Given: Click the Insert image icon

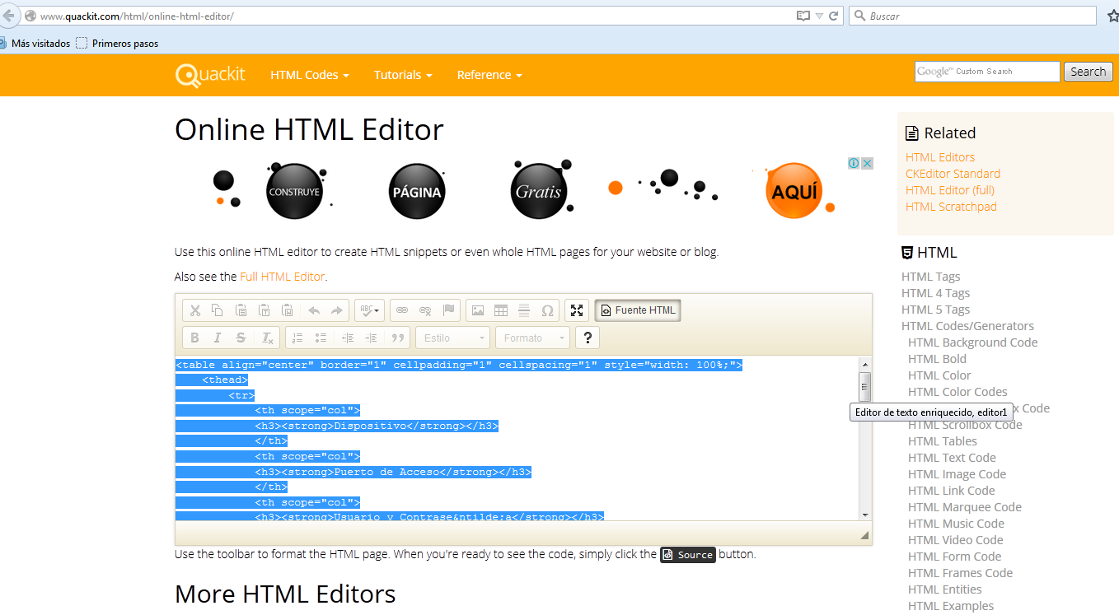Looking at the screenshot, I should [478, 310].
